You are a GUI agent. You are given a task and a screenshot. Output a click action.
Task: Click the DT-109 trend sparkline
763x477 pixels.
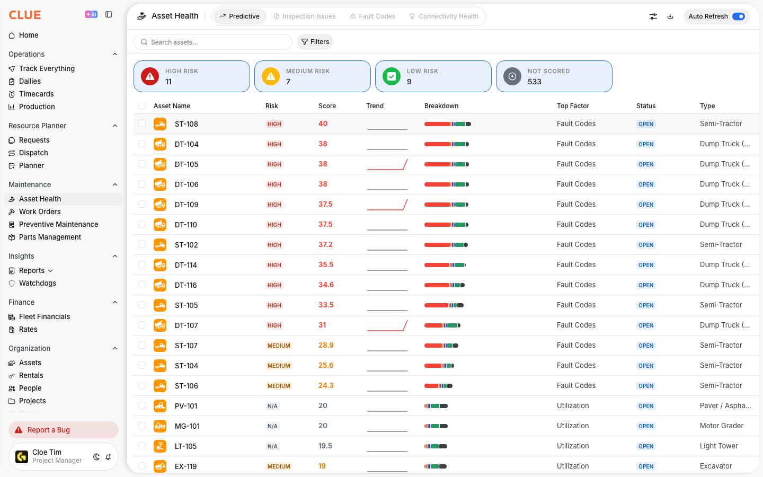click(x=387, y=205)
